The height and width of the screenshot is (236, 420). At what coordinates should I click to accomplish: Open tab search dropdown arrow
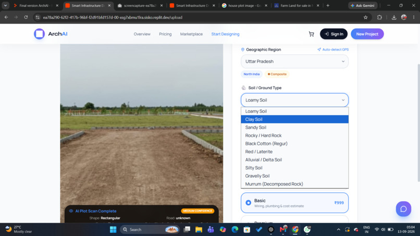point(5,5)
